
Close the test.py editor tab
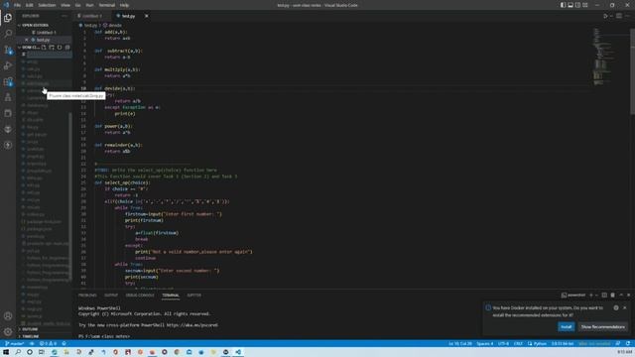click(147, 16)
